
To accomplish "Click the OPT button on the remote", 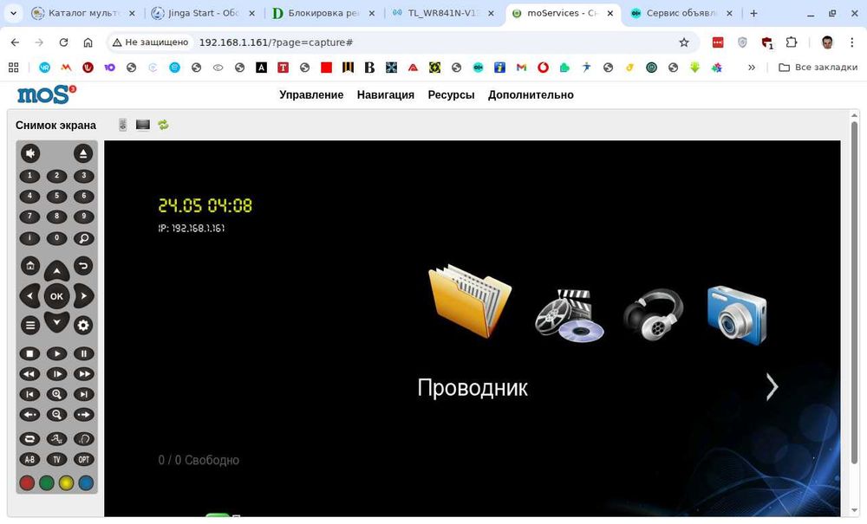I will (83, 459).
